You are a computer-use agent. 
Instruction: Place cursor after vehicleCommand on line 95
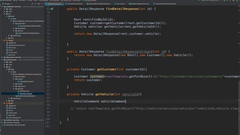(126, 101)
